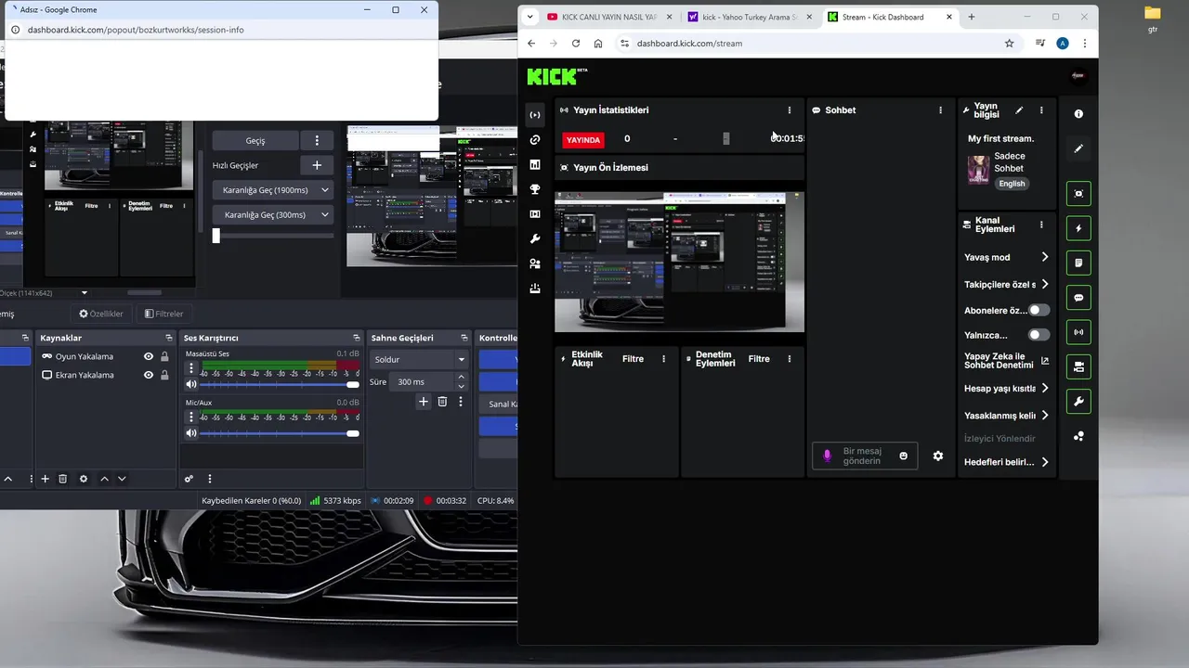Open Karanlığa Geç (300ms) dropdown

272,215
